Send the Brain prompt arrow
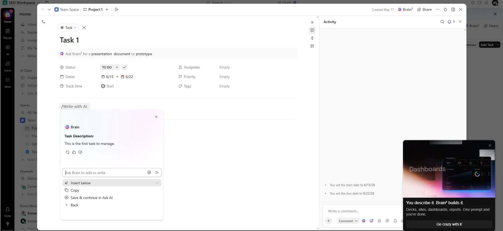 [x=157, y=172]
